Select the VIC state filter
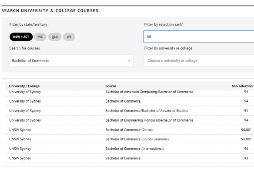Image resolution: width=254 pixels, height=169 pixels. [40, 37]
